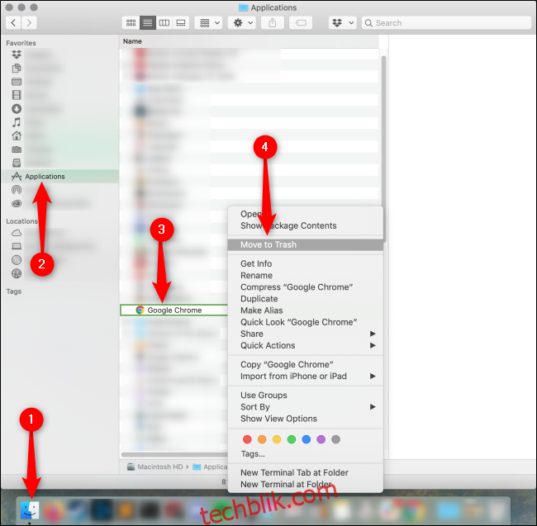
Task: Choose Open from the context menu
Action: coord(305,214)
